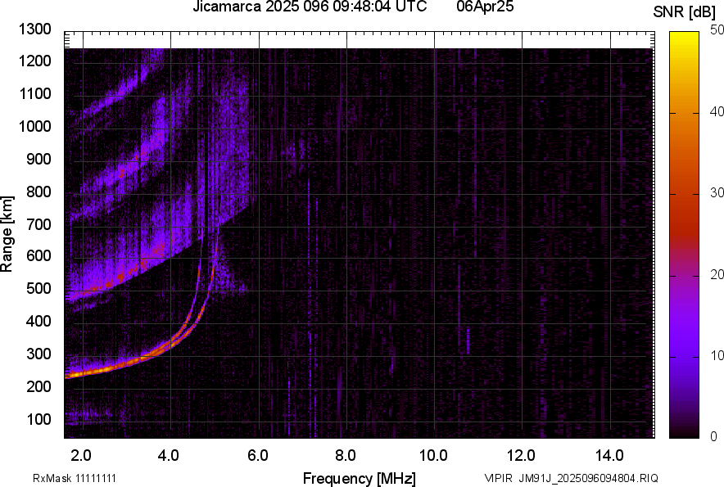
Task: Click the Jicamarca timestamp title text
Action: point(310,7)
